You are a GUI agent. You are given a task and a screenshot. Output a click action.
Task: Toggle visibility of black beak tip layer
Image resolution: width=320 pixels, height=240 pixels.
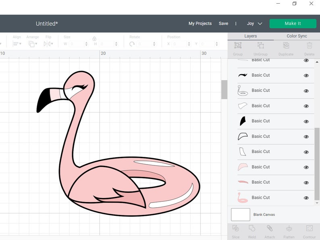tap(306, 121)
